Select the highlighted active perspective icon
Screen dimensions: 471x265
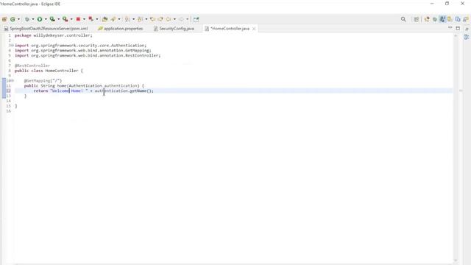(442, 19)
